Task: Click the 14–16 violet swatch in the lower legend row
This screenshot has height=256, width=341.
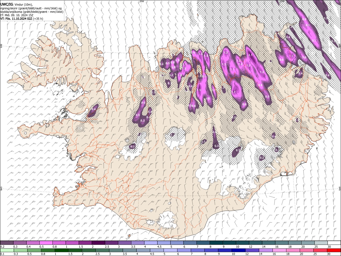Action: coord(266,250)
